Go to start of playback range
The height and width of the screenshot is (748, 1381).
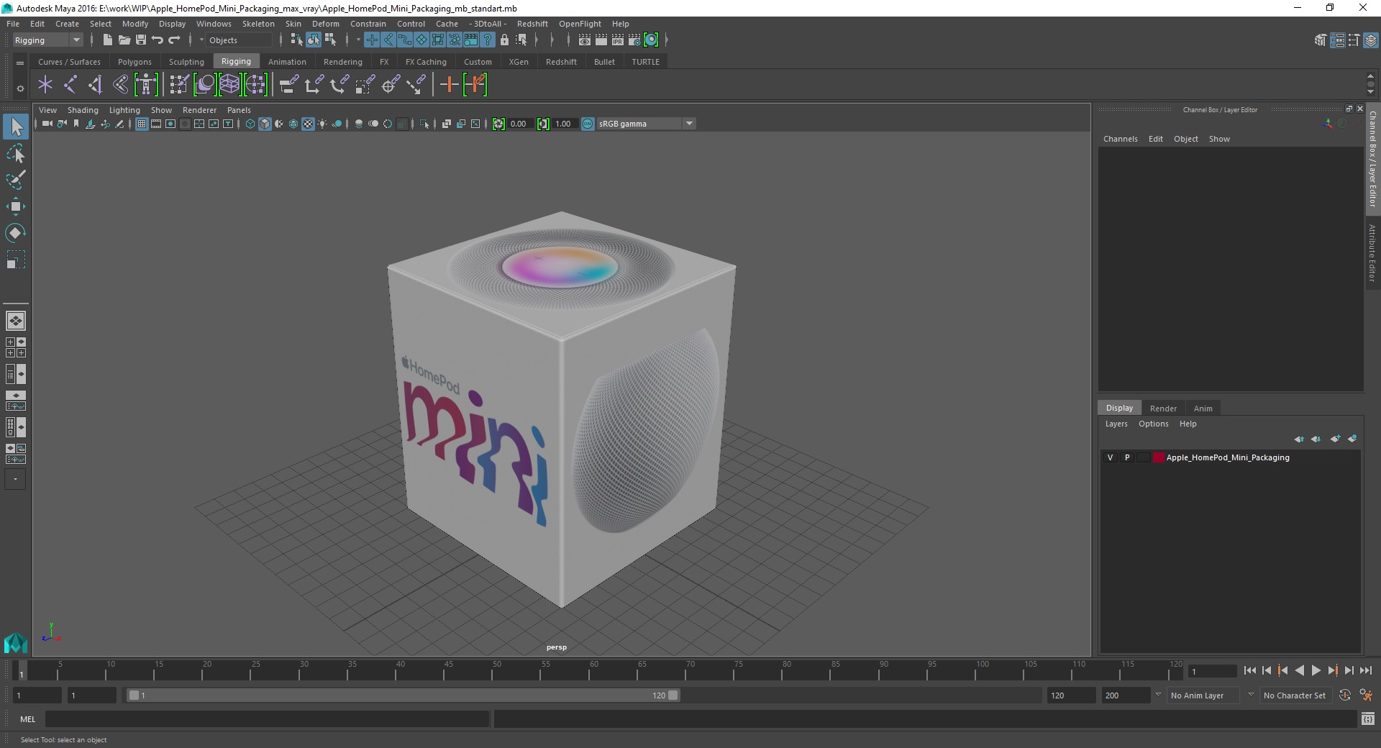(1249, 670)
